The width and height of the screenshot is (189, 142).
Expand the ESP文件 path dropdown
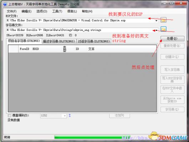[x=156, y=21]
